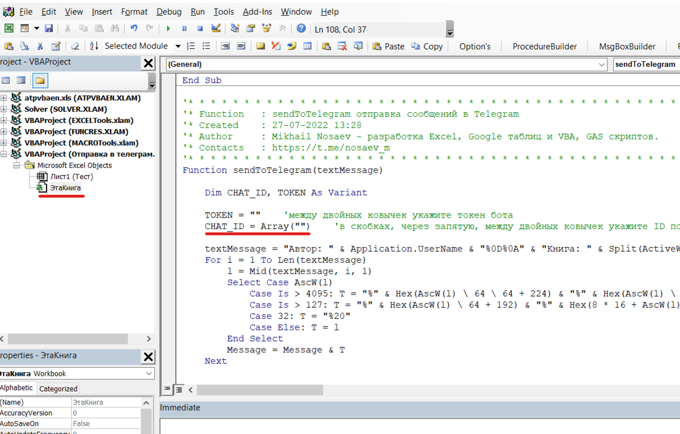Viewport: 680px width, 434px height.
Task: Click inside the Immediate window
Action: (x=420, y=426)
